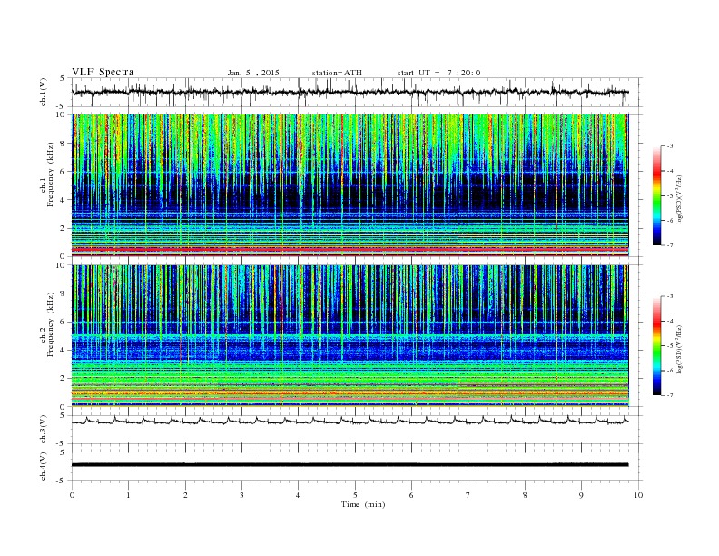The width and height of the screenshot is (719, 556).
Task: Click the '-5' tick on ch.2 color bar
Action: click(x=670, y=346)
